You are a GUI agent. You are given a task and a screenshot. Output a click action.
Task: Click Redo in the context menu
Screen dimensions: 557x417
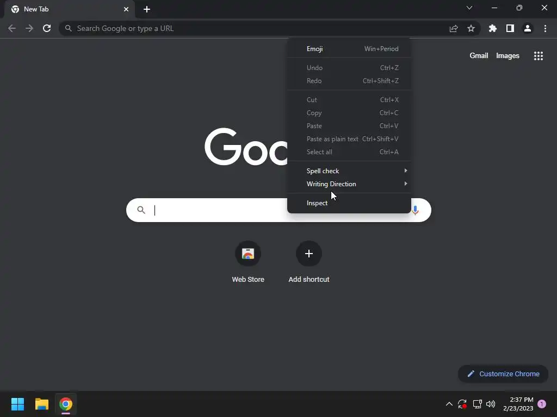click(x=349, y=81)
